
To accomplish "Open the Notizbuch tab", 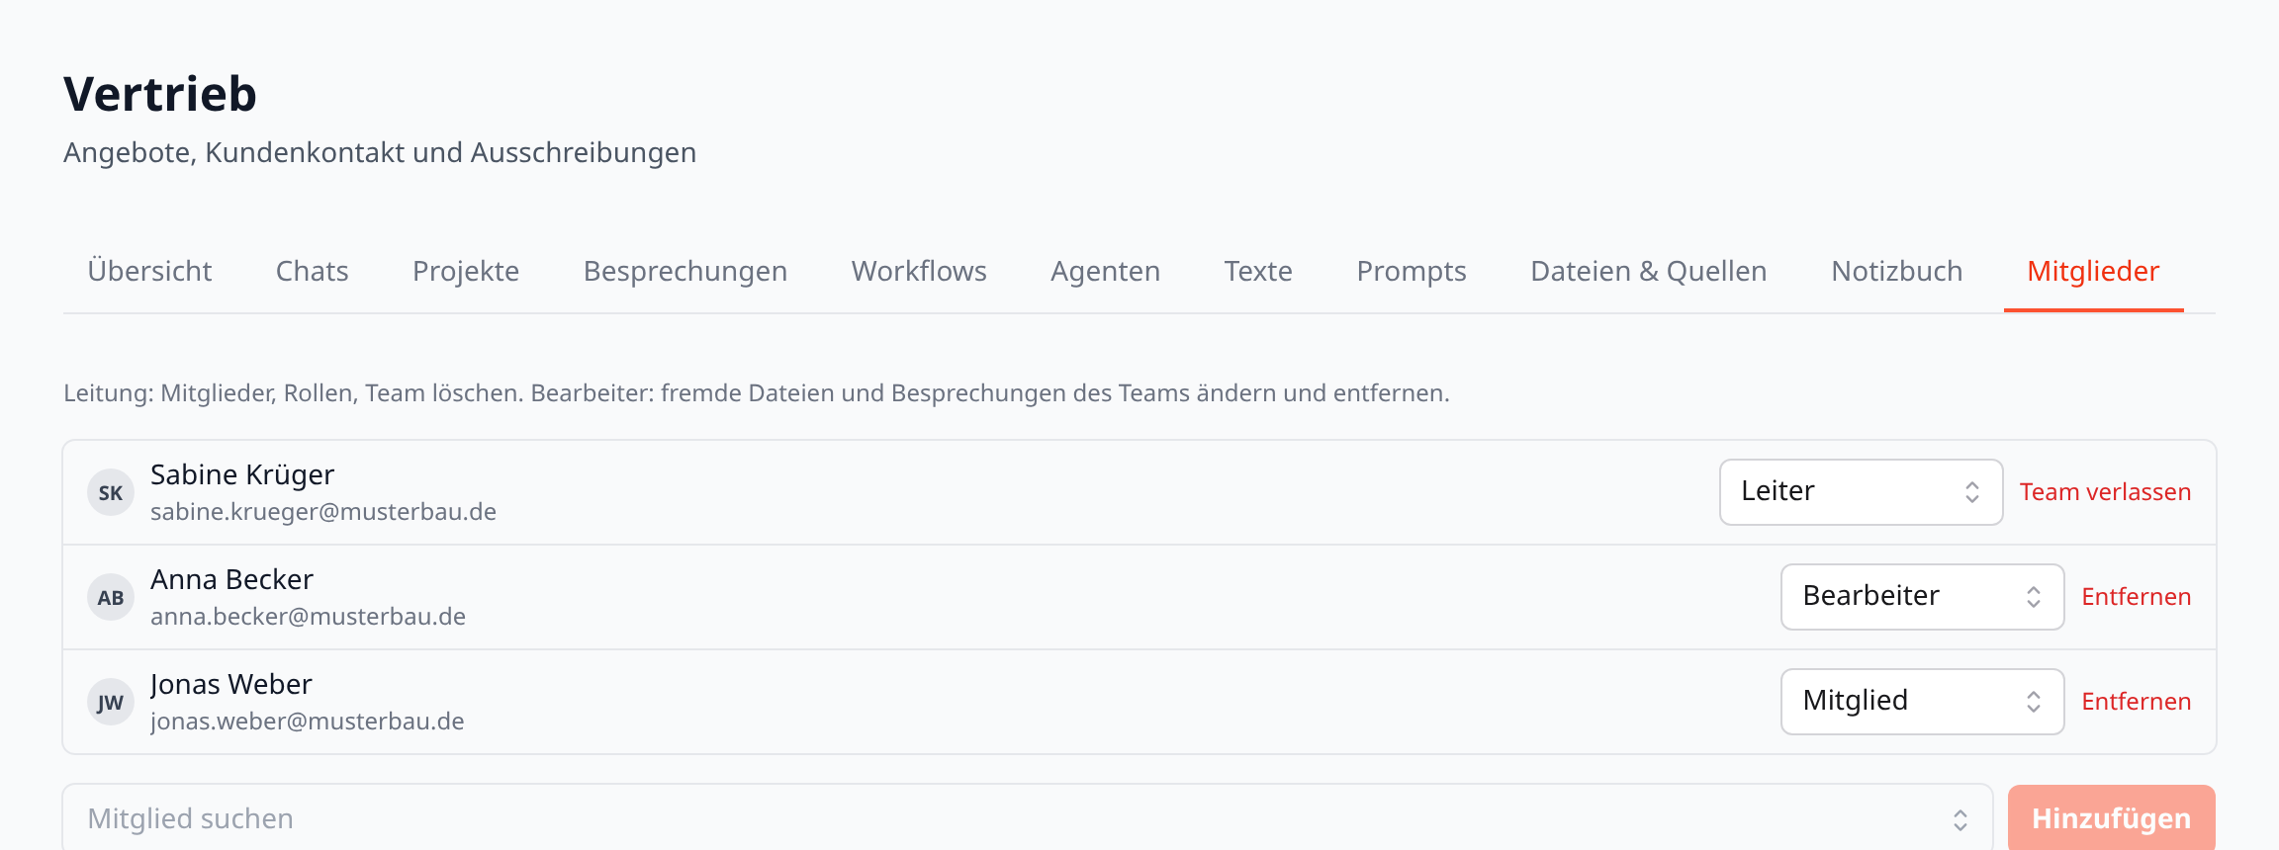I will 1897,271.
